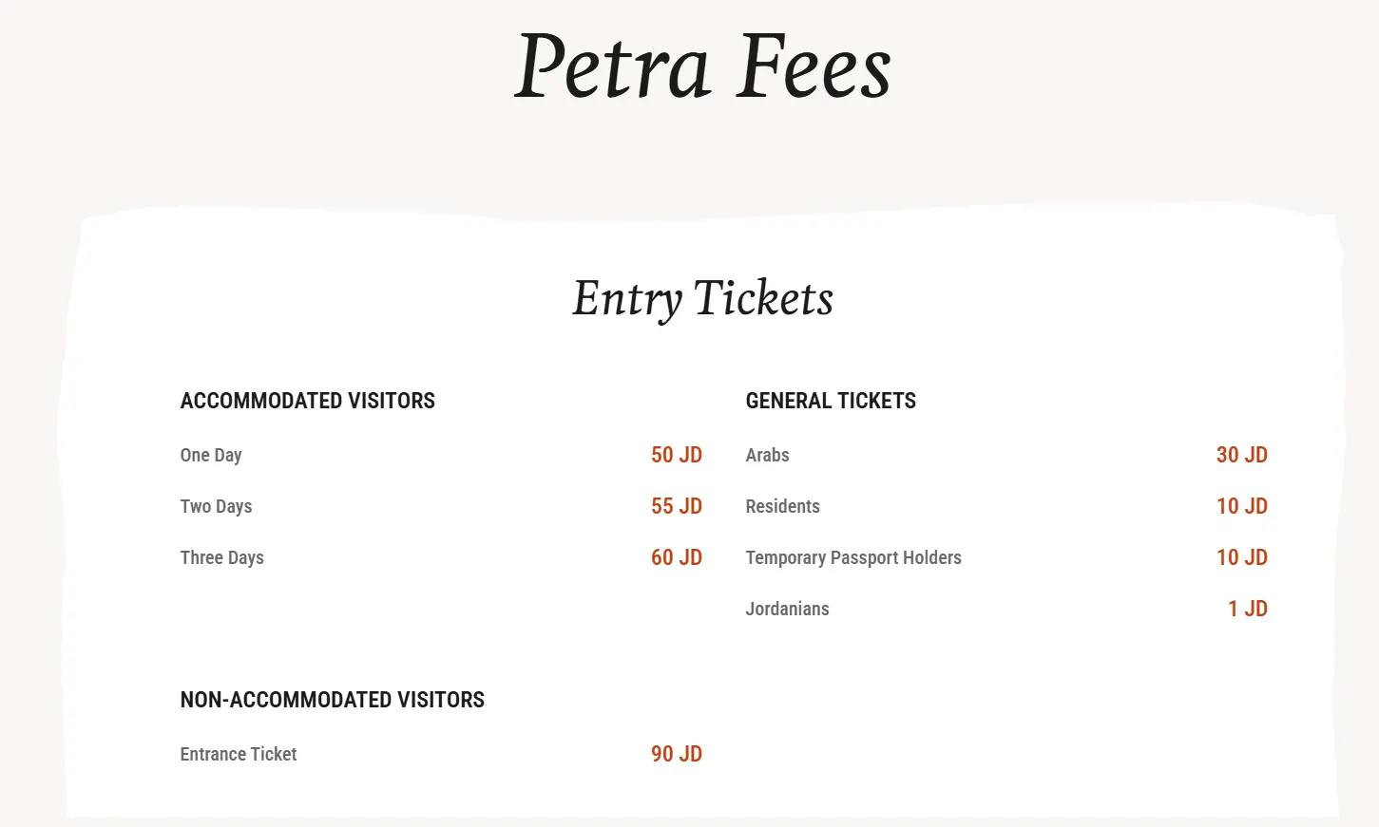Viewport: 1379px width, 827px height.
Task: Click the Entrance Ticket label
Action: 238,754
